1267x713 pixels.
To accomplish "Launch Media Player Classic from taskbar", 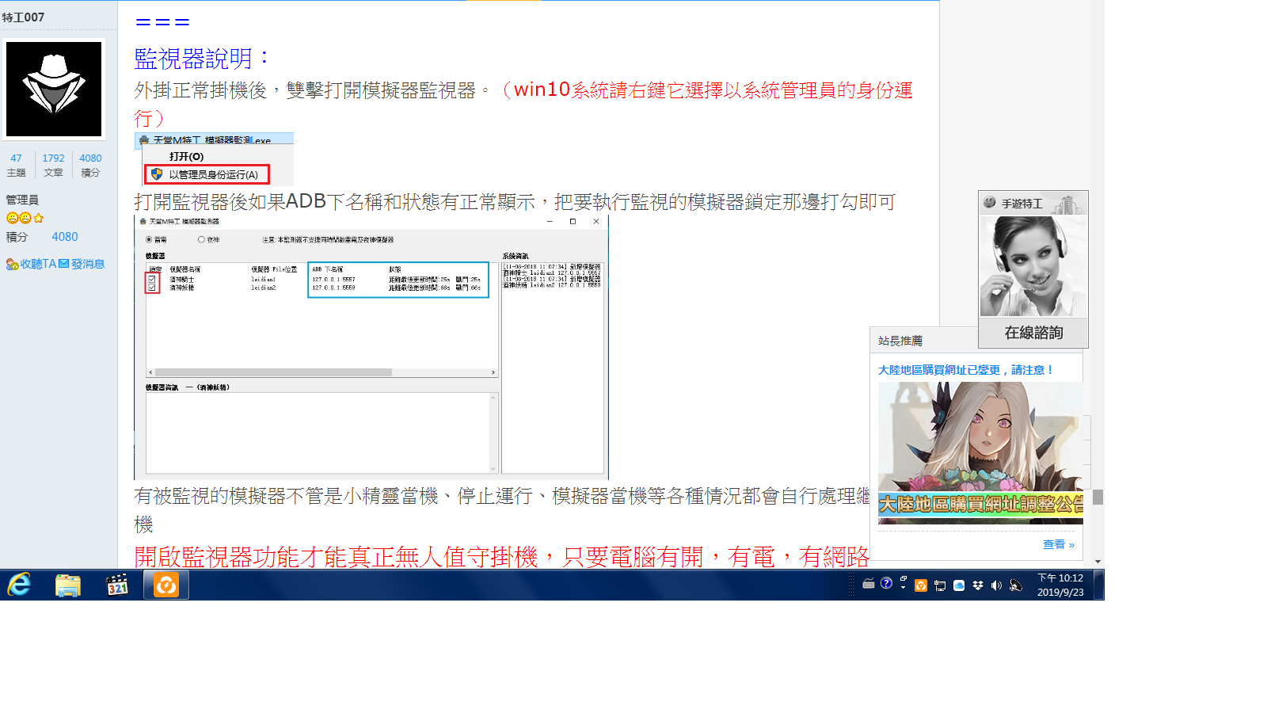I will pos(117,585).
